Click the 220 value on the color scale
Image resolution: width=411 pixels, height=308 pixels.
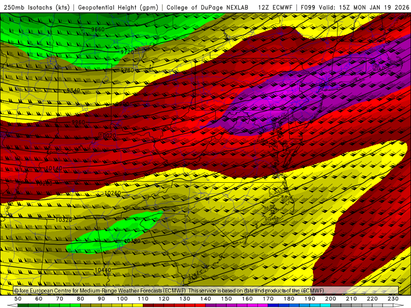click(372, 299)
